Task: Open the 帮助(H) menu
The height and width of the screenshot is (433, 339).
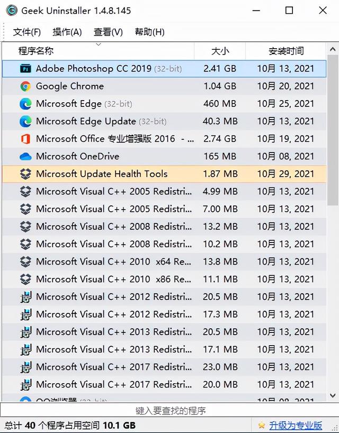Action: click(149, 32)
